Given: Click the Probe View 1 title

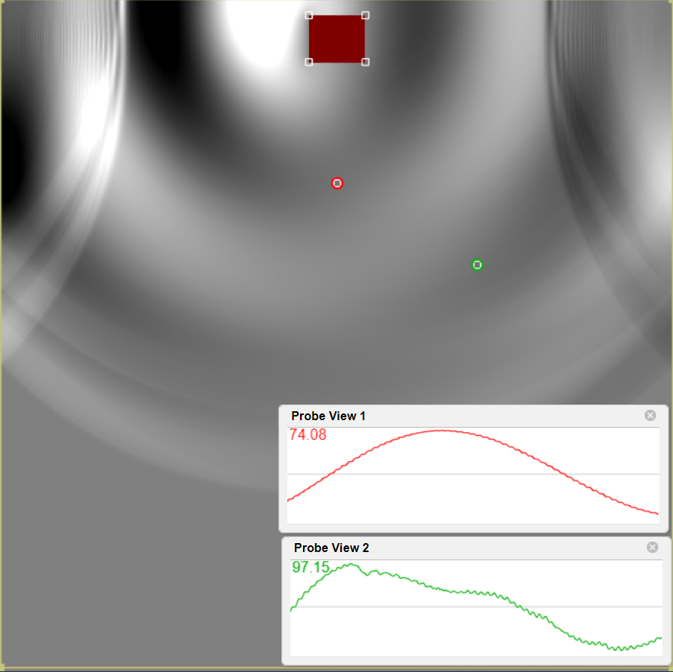Looking at the screenshot, I should [x=328, y=416].
